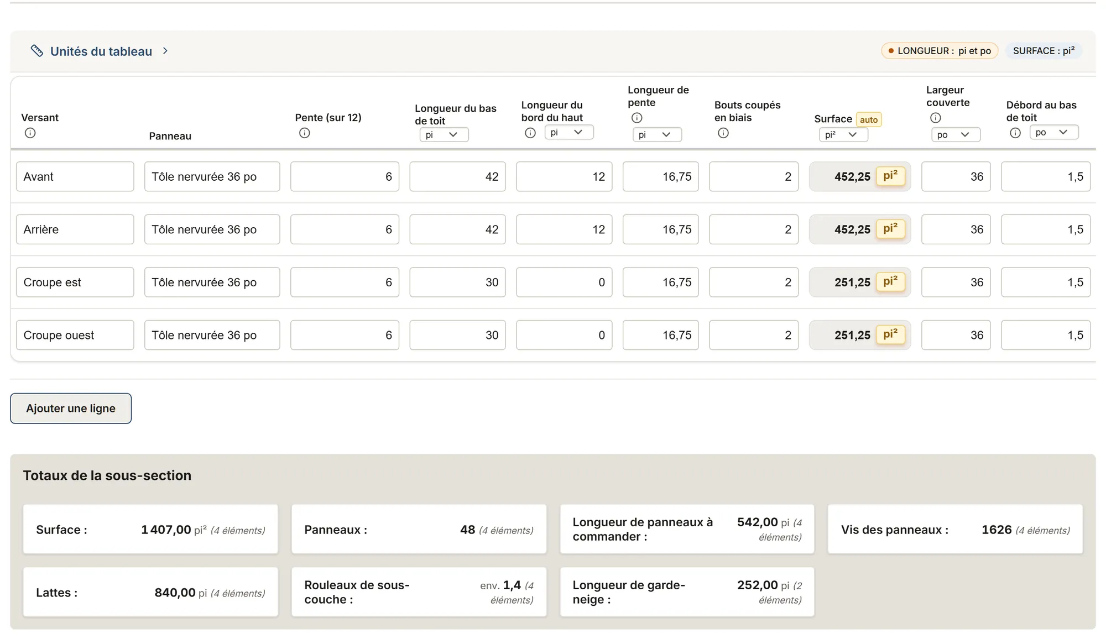1106x639 pixels.
Task: Click the SURFACE : pi² badge
Action: [1044, 51]
